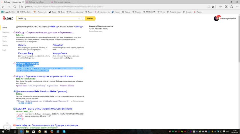
Task: Reload the page with the refresh icon
Action: click(x=15, y=7)
